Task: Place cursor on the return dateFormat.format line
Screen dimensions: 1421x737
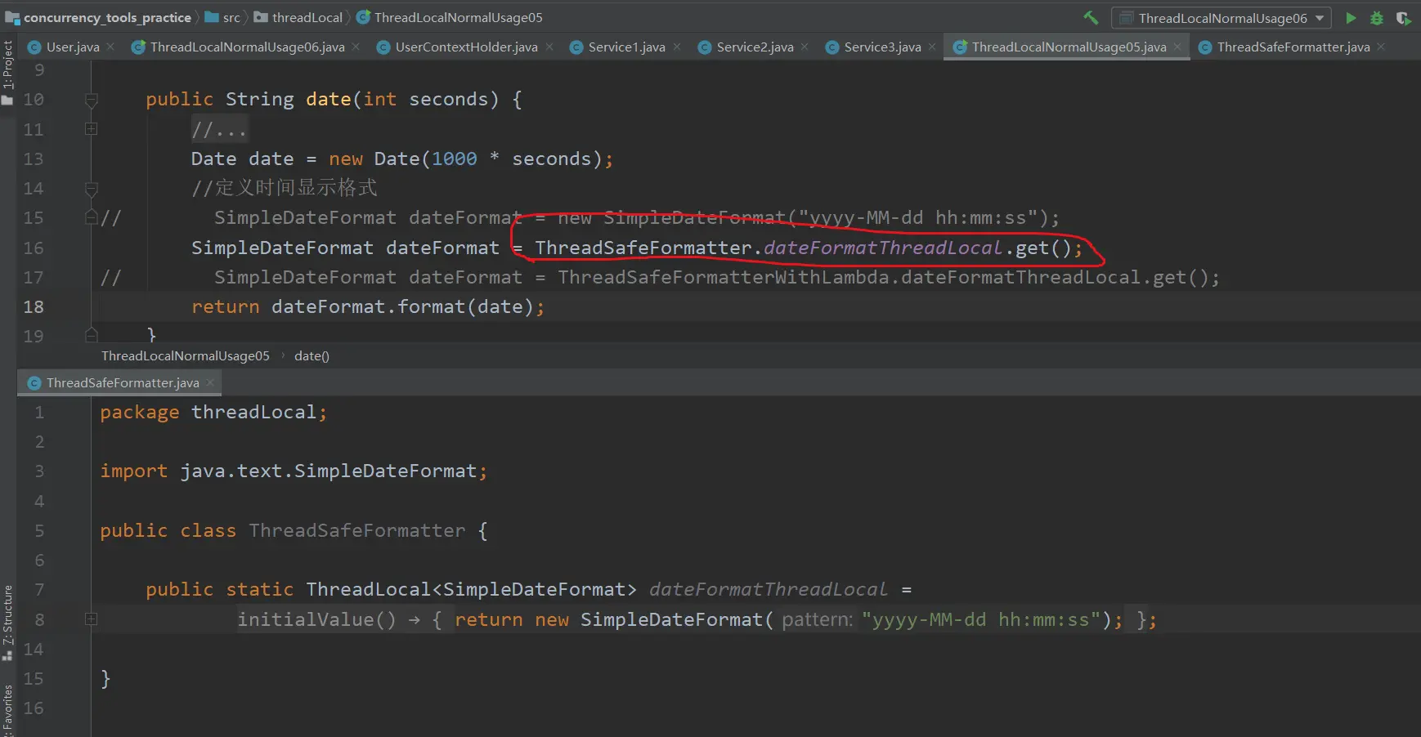Action: pos(368,307)
